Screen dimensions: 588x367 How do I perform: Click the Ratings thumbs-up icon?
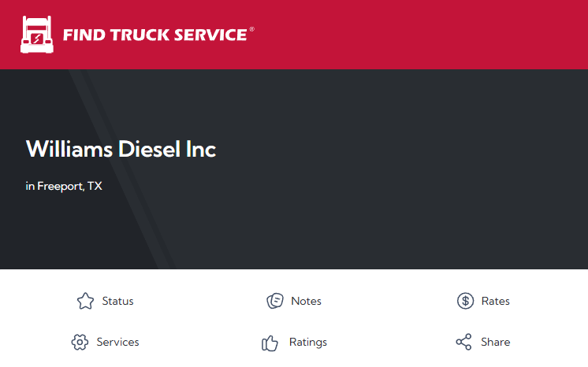[270, 343]
